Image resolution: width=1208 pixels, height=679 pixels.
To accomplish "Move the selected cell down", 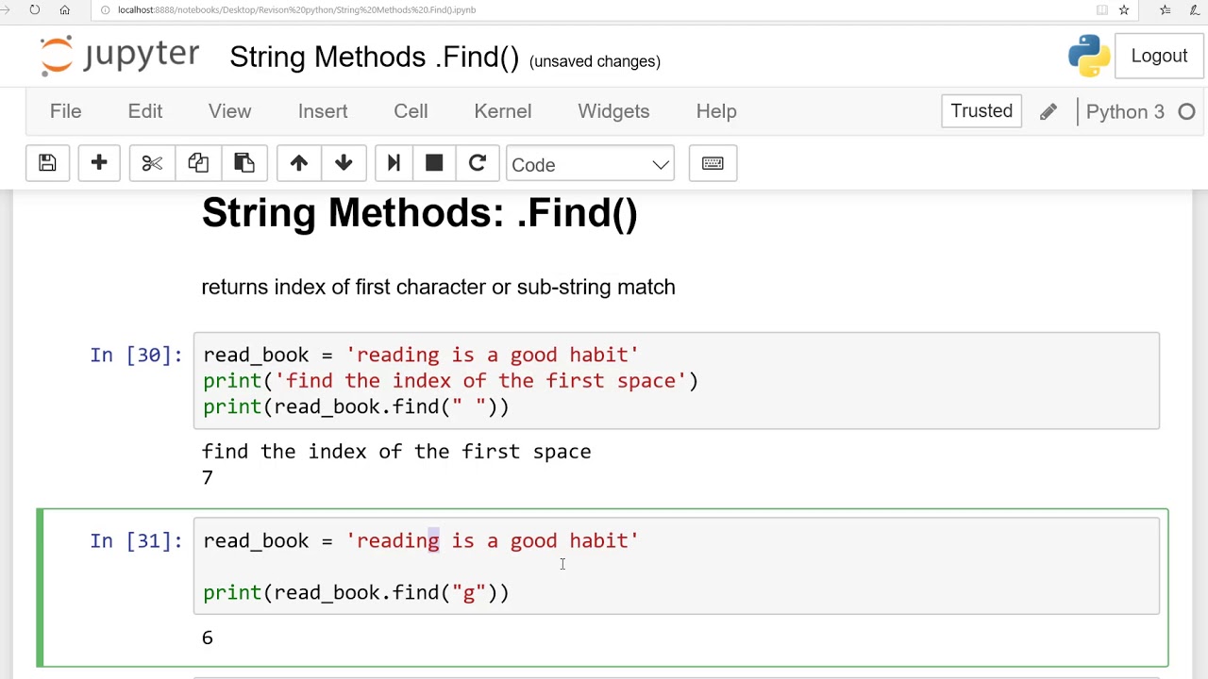I will point(344,164).
